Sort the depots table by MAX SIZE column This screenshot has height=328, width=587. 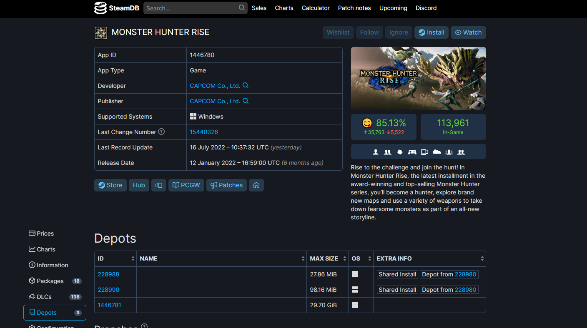click(x=327, y=258)
